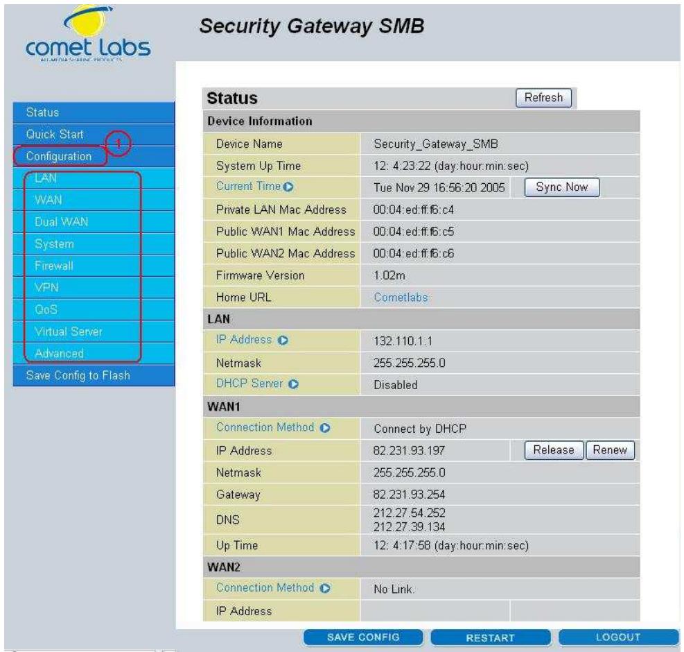Click the RESTART button
Image resolution: width=684 pixels, height=652 pixels.
[491, 637]
